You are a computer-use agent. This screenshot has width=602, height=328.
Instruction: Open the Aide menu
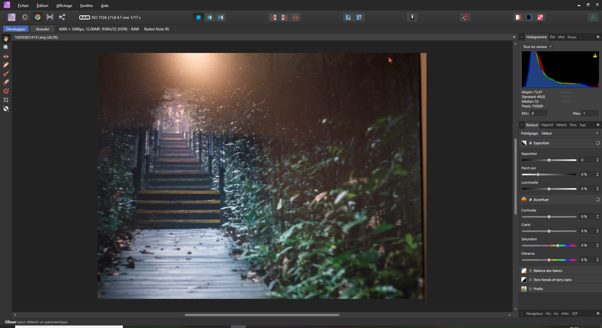(x=104, y=6)
